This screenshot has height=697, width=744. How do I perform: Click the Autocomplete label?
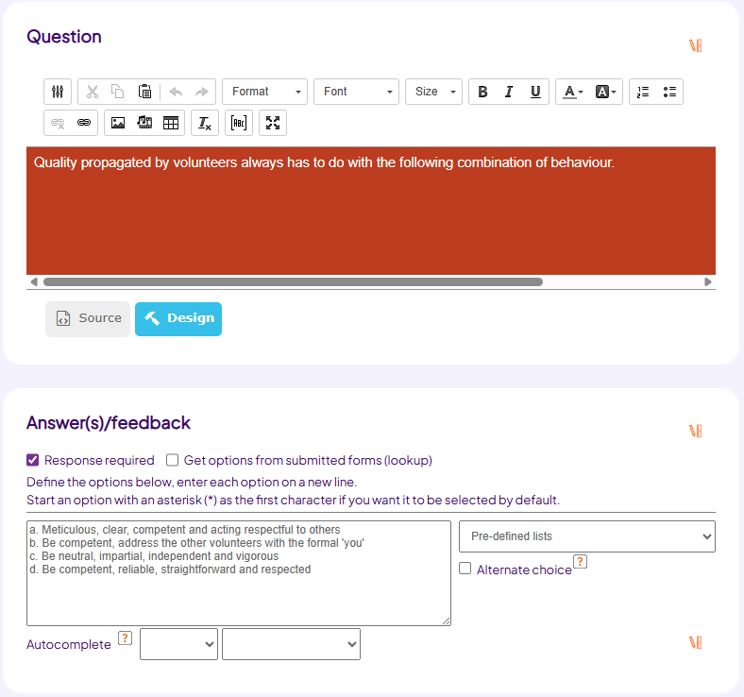pos(69,644)
